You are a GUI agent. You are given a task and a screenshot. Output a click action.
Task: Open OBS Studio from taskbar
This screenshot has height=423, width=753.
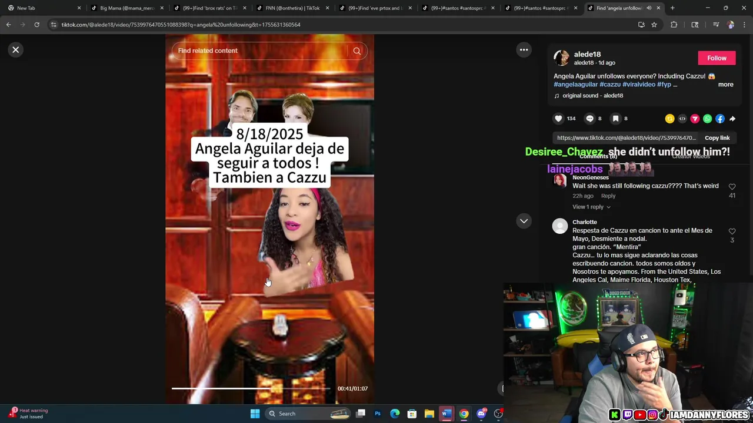(498, 414)
